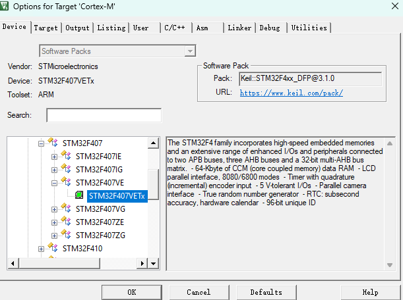The height and width of the screenshot is (300, 403).
Task: Expand the STM32F410 node
Action: click(41, 249)
